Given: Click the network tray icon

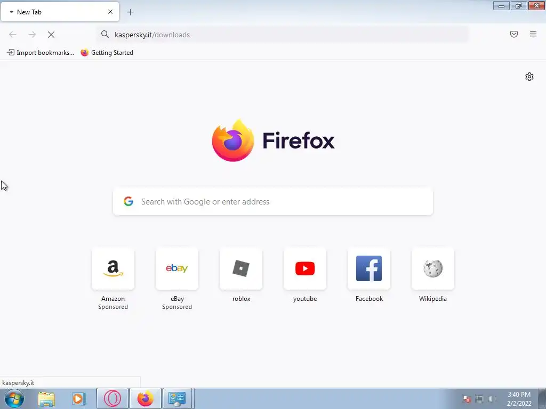Looking at the screenshot, I should 479,399.
